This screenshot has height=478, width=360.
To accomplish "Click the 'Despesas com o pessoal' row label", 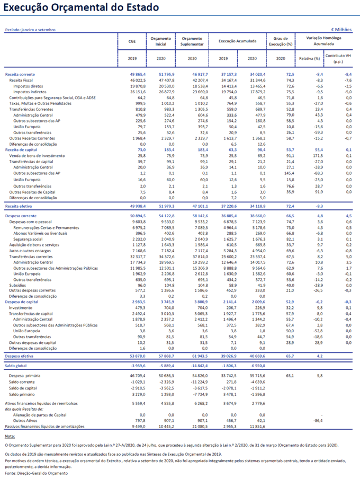I will coord(31,222).
